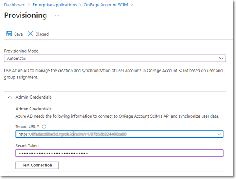Click the Provisioning page title
The height and width of the screenshot is (179, 236).
click(25, 15)
